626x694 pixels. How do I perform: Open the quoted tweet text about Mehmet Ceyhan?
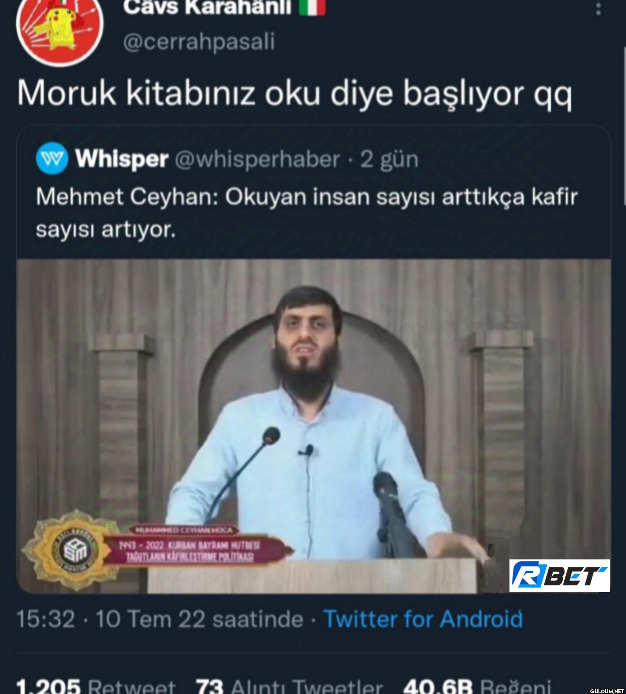tap(306, 213)
